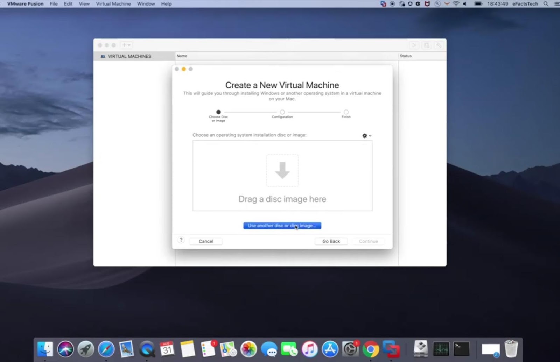
Task: Click the Configuration step marker
Action: [282, 112]
